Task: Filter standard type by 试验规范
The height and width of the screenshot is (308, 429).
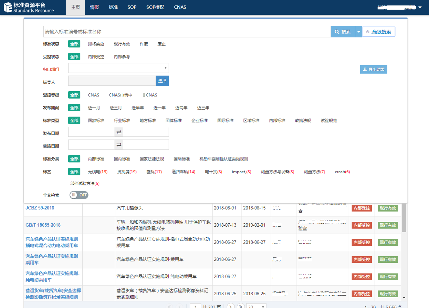Action: 329,120
